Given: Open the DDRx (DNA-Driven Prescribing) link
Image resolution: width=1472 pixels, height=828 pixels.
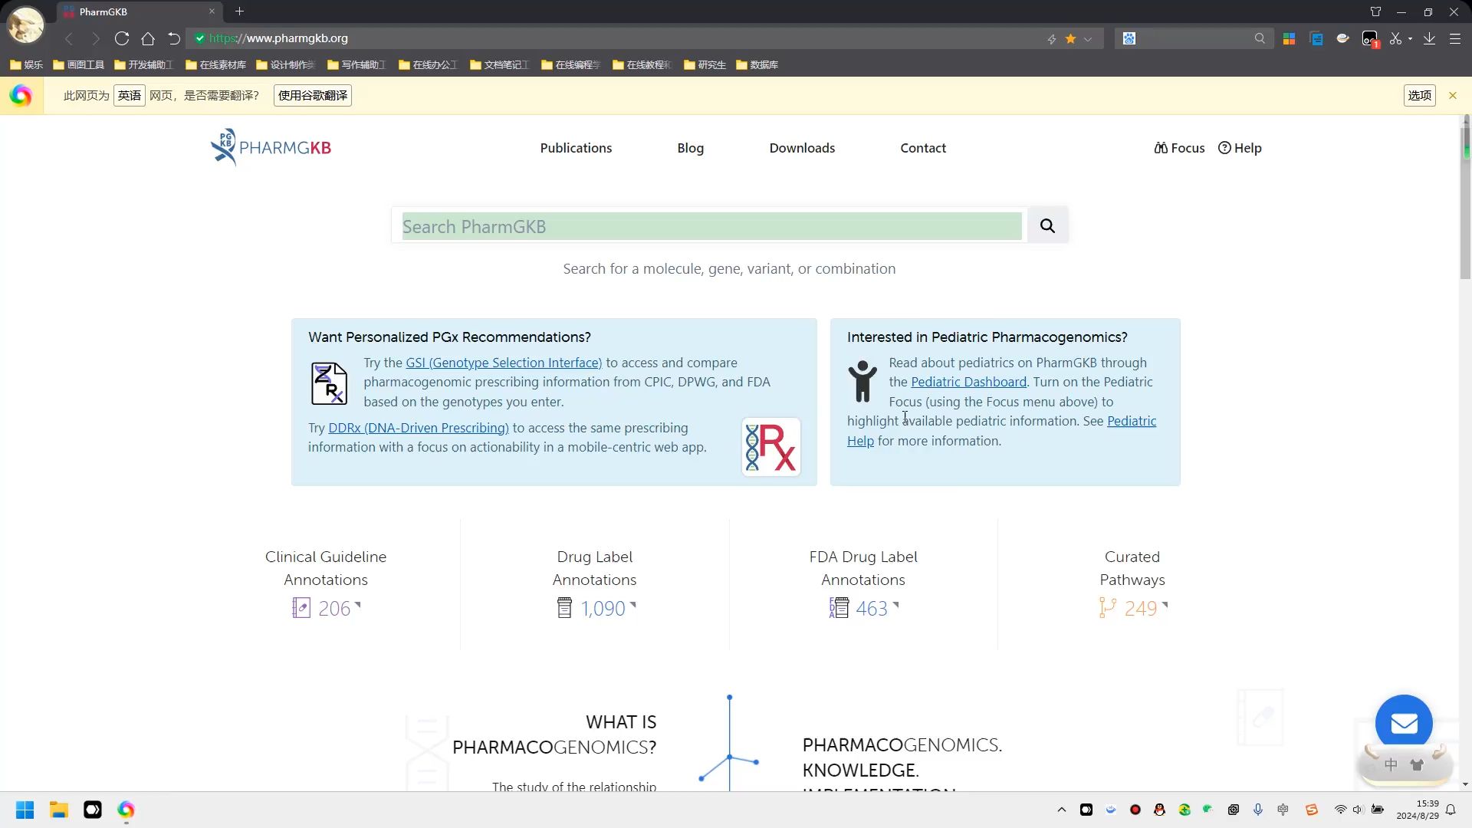Looking at the screenshot, I should [419, 428].
